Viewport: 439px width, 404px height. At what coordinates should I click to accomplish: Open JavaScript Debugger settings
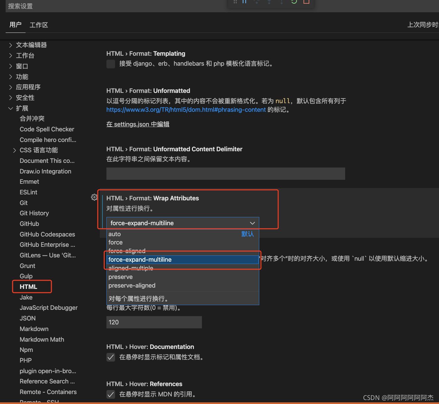48,308
